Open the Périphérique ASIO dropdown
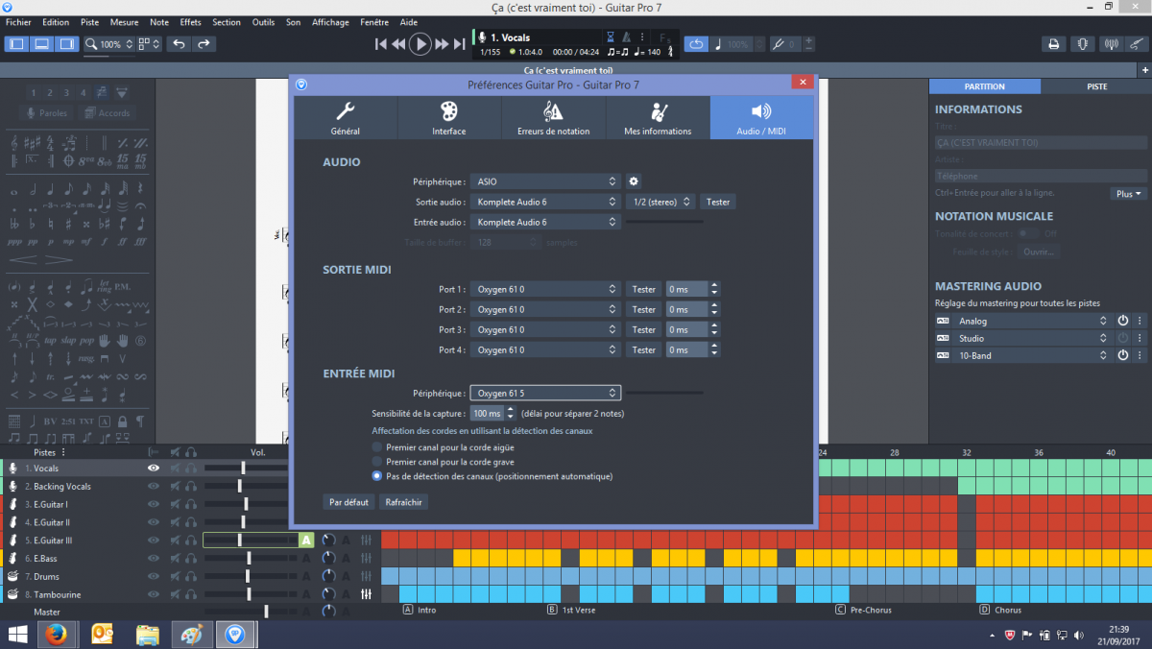 [545, 181]
